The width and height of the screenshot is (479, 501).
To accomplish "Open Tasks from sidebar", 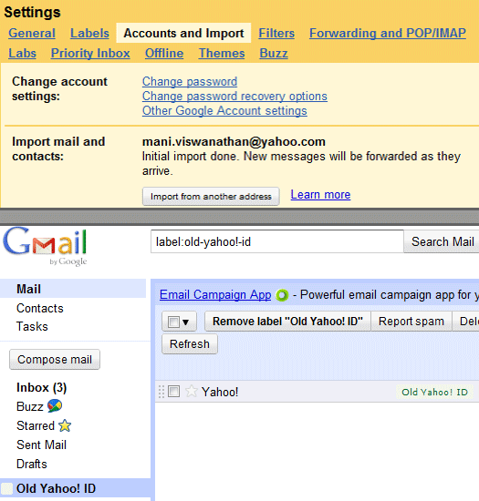I will tap(32, 326).
